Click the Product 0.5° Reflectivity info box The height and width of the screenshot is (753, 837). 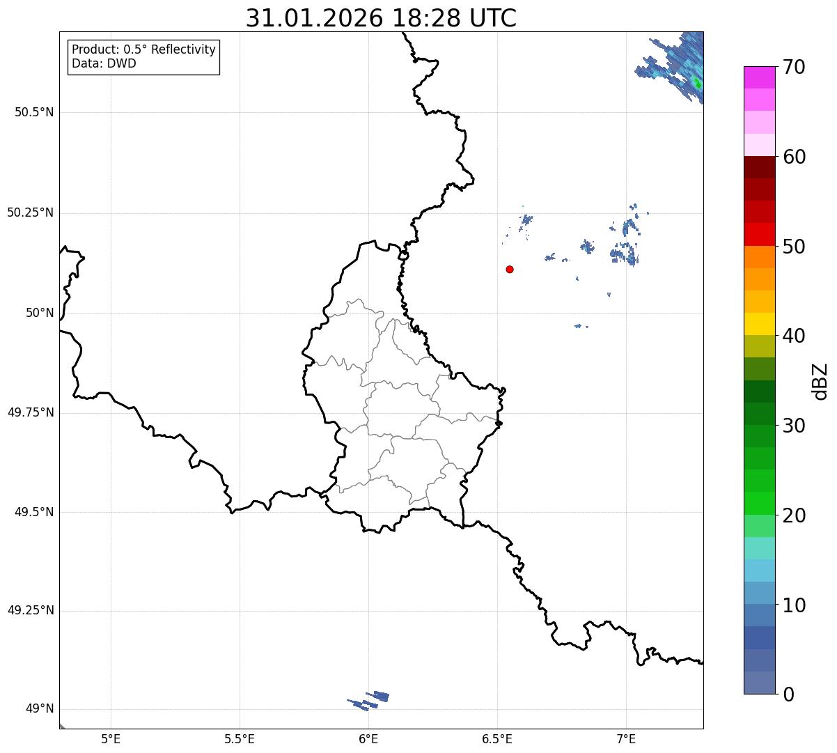pyautogui.click(x=143, y=57)
